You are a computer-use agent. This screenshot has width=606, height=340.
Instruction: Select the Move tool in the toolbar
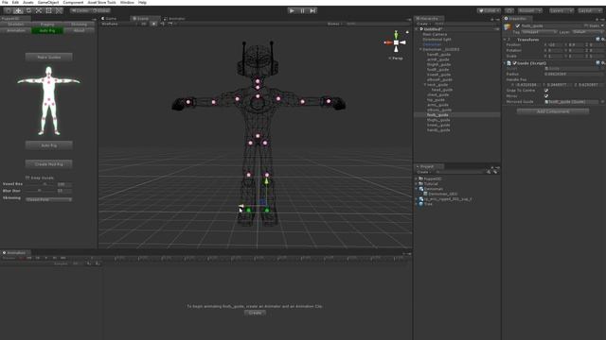coord(18,10)
